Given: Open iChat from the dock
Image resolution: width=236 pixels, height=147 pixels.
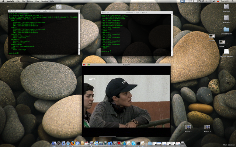Looking at the screenshot, I should pyautogui.click(x=77, y=143).
